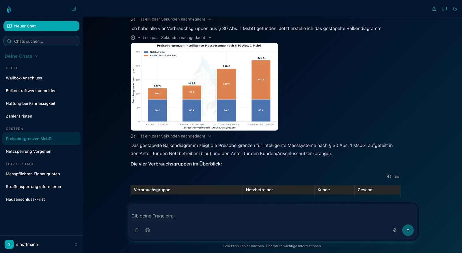Focus the Chats suchen search field

click(41, 41)
